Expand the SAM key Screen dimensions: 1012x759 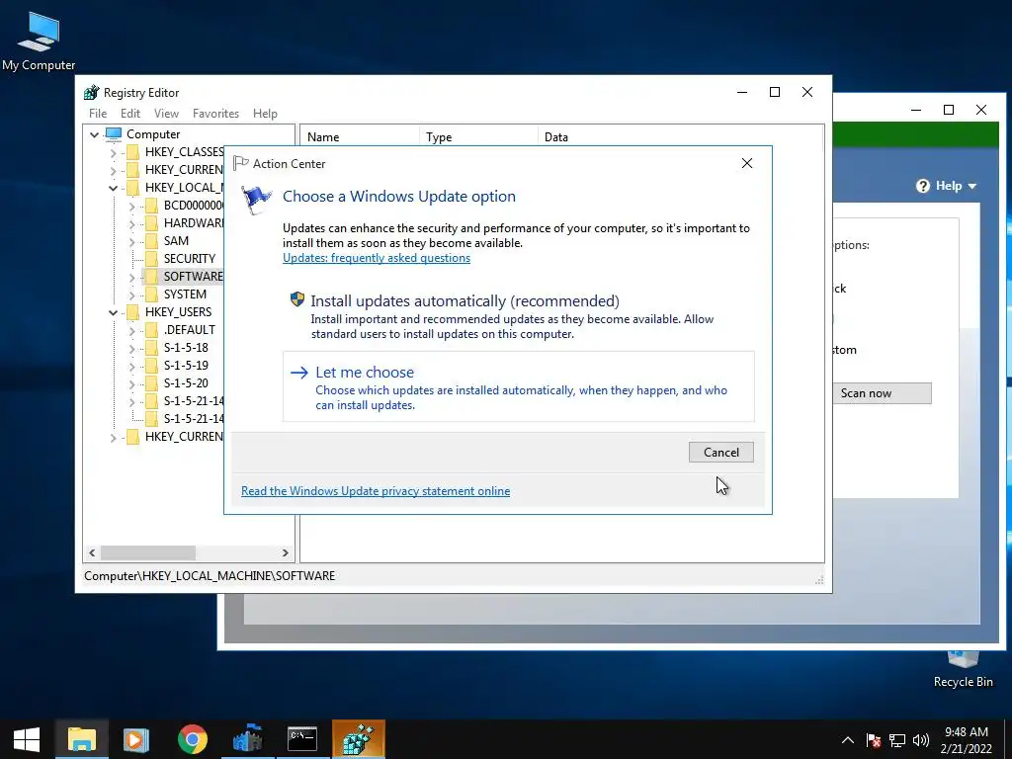tap(131, 241)
